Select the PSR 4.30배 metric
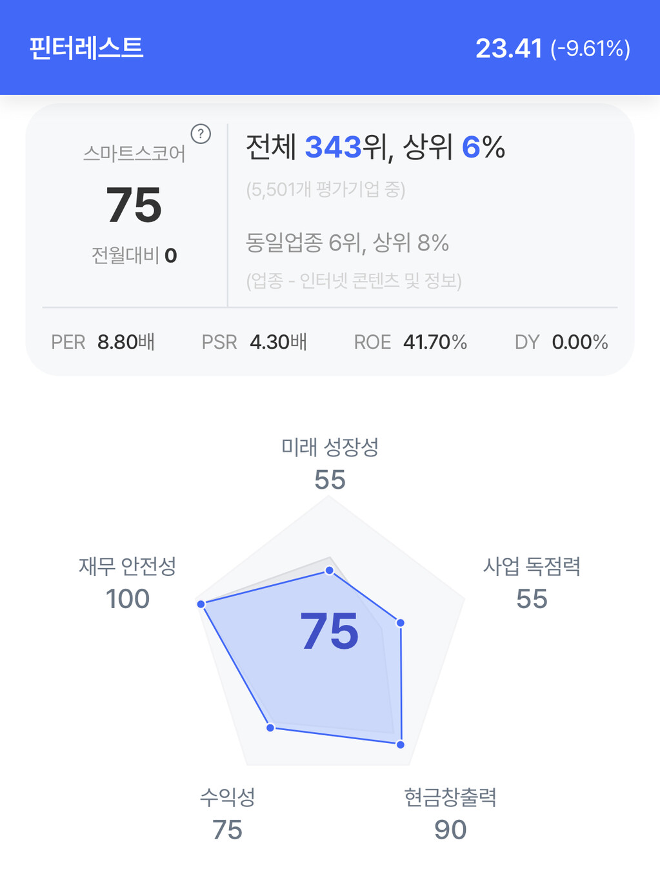The width and height of the screenshot is (660, 878). coord(254,342)
